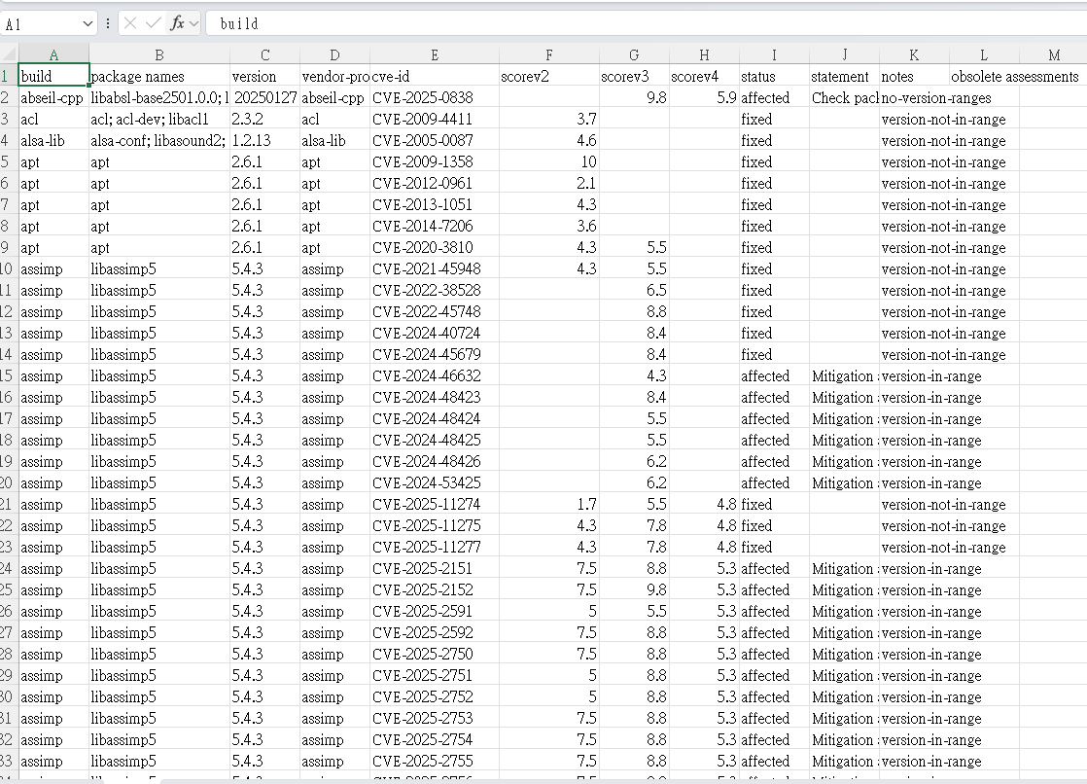The height and width of the screenshot is (784, 1087).
Task: Click the Cancel X icon in formula bar
Action: (130, 22)
